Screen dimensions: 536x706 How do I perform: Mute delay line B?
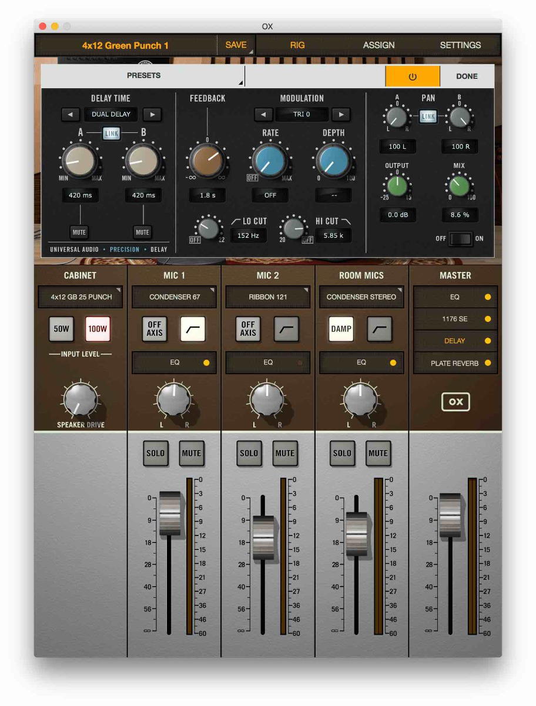(142, 232)
